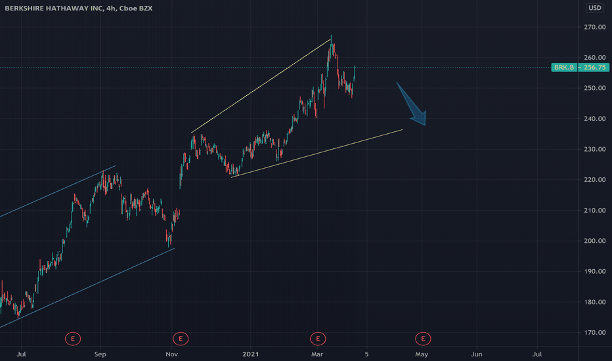This screenshot has width=612, height=361.
Task: Click the 180.00 price axis label
Action: click(594, 302)
